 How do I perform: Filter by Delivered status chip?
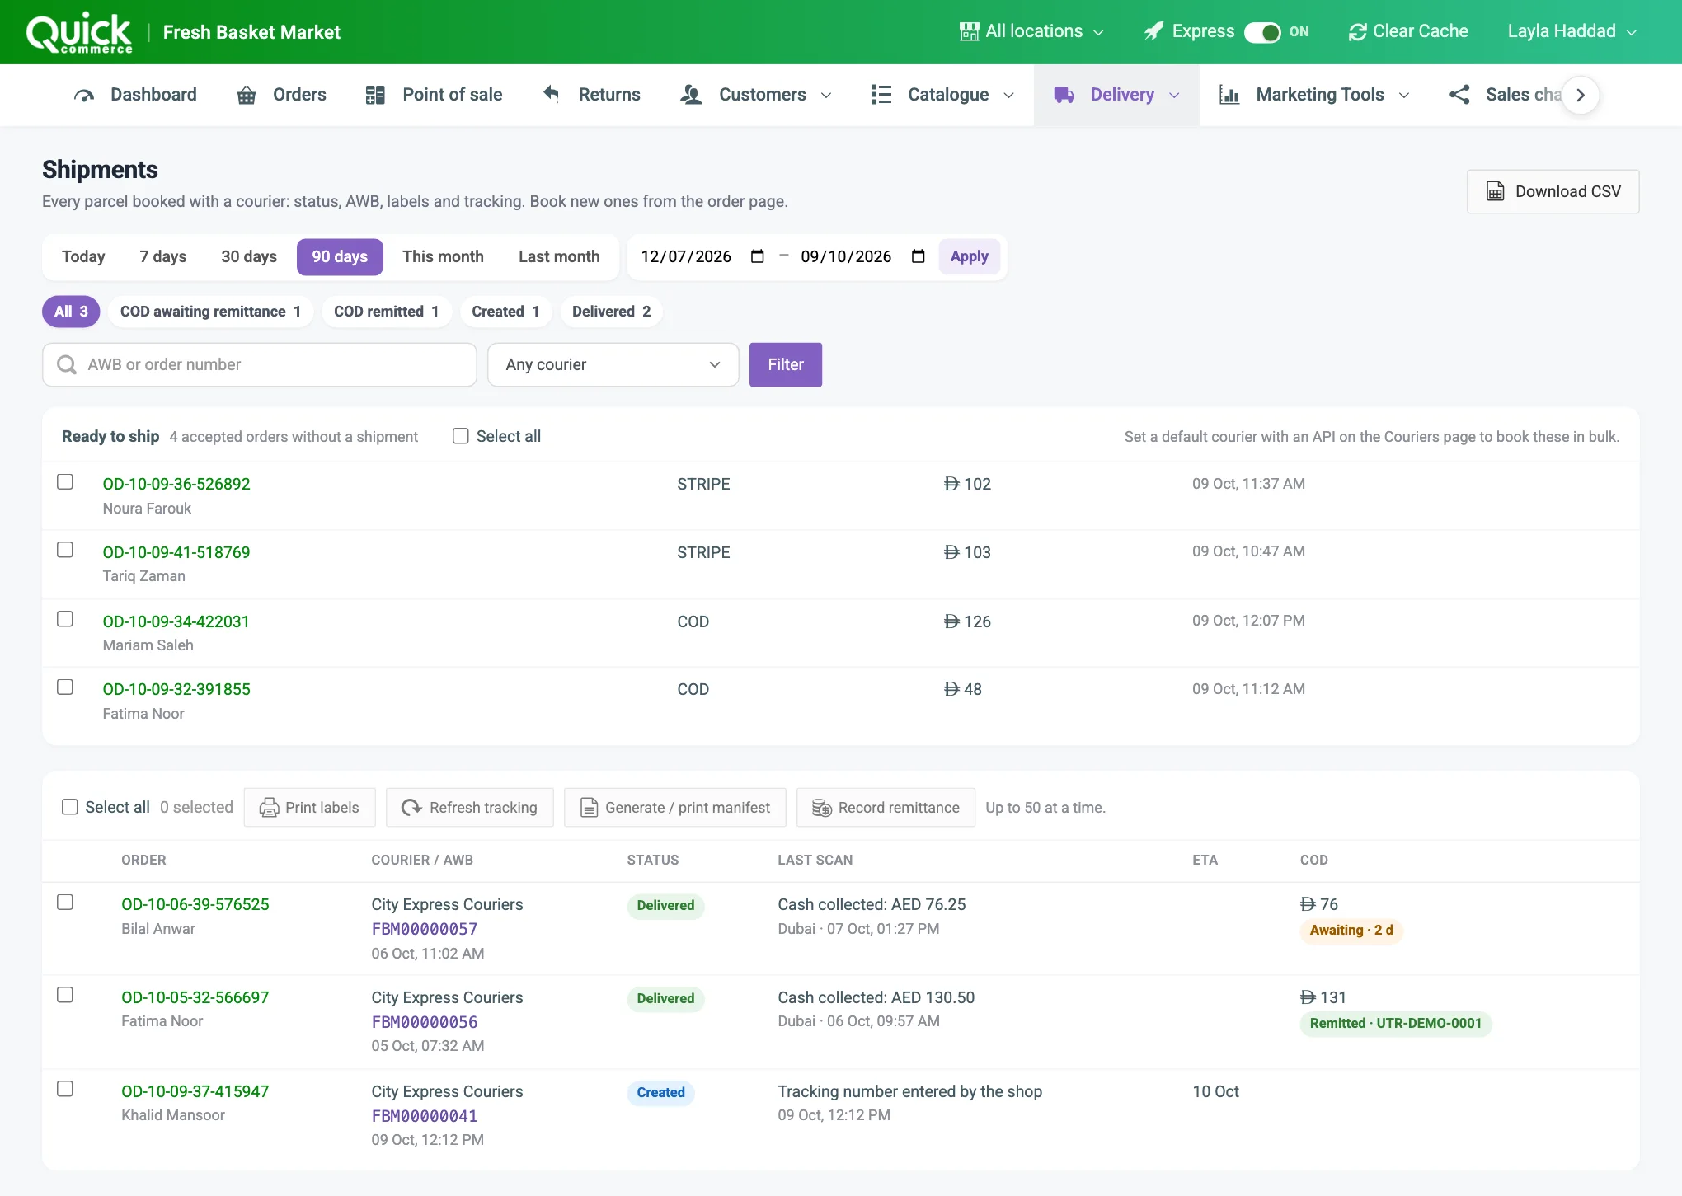click(611, 312)
